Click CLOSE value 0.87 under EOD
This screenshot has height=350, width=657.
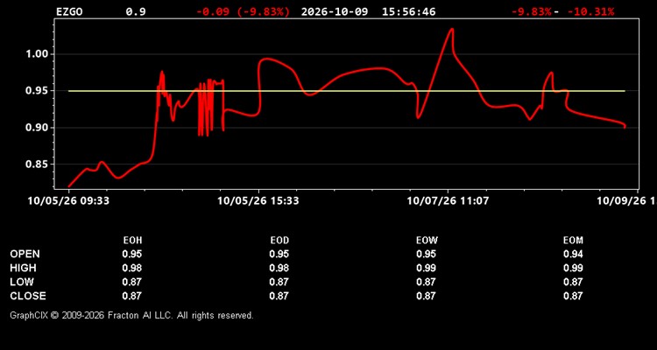(279, 296)
